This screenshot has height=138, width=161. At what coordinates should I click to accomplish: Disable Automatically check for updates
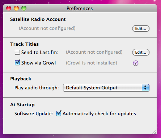tap(59, 113)
